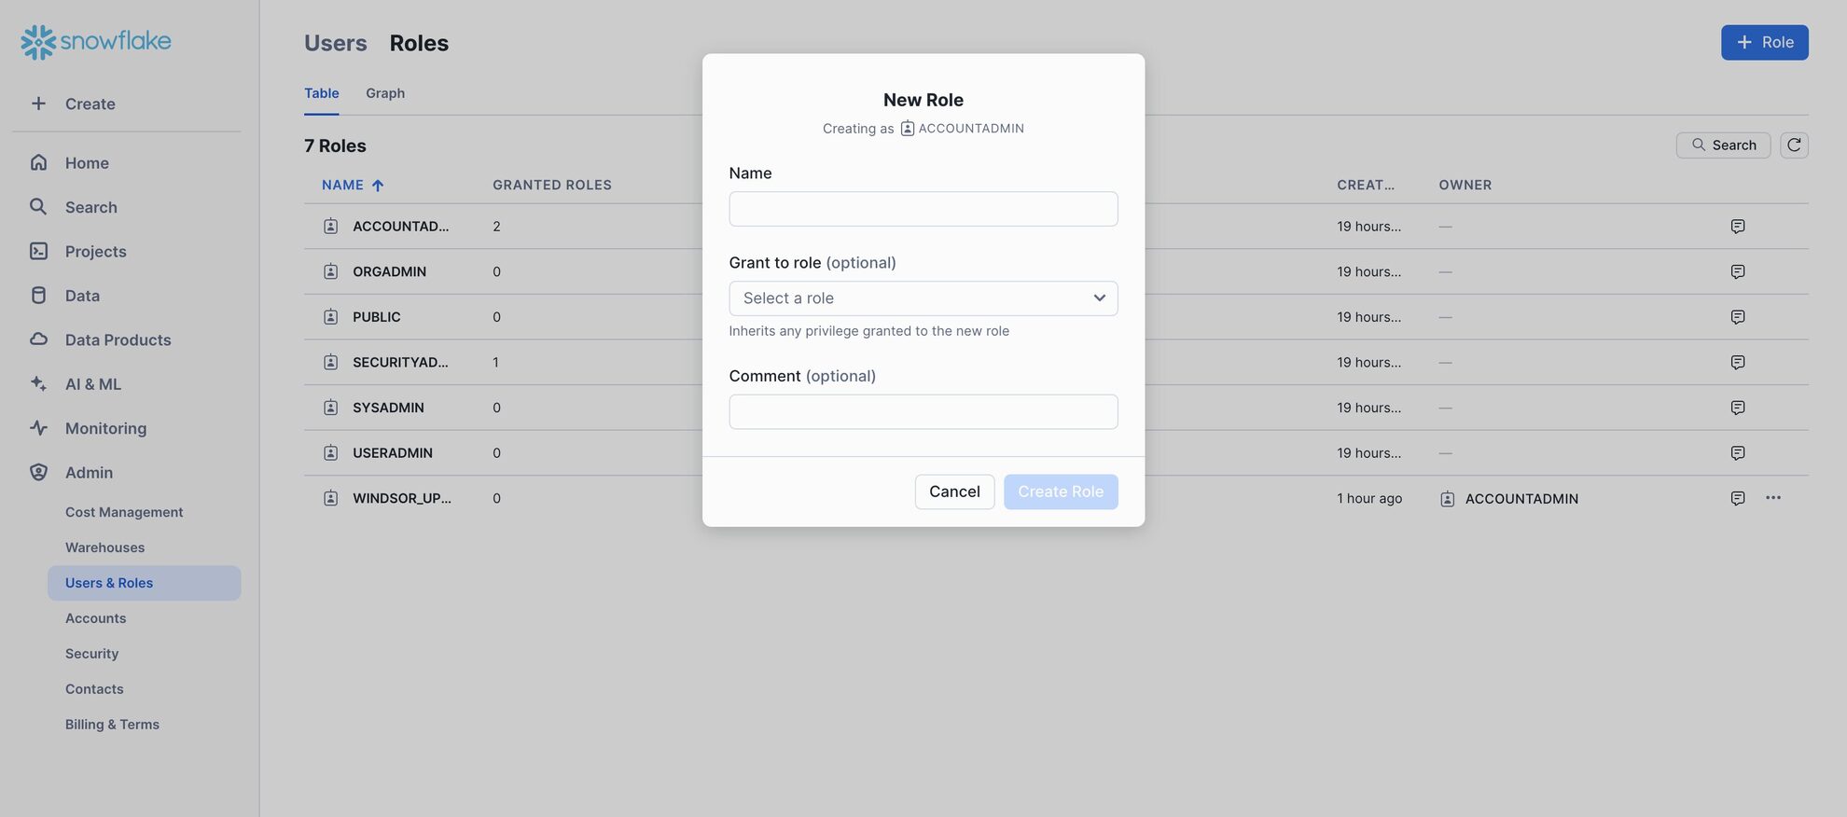
Task: View comment for USERADMIN row
Action: click(x=1737, y=453)
